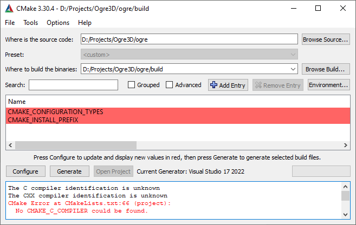
Task: Click the Remove Entry button
Action: tap(278, 85)
